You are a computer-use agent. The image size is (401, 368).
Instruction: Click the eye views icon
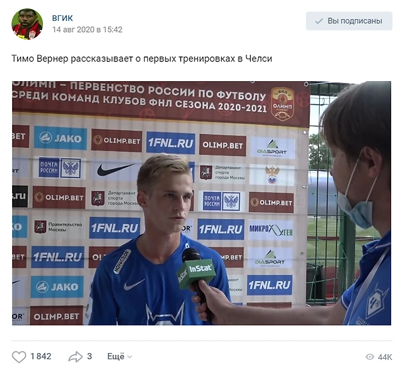(x=370, y=357)
